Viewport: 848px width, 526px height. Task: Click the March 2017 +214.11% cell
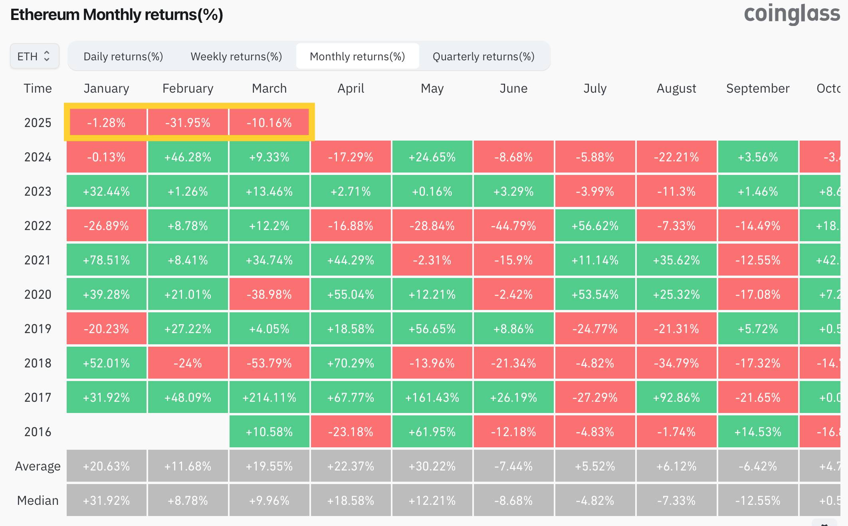tap(269, 397)
